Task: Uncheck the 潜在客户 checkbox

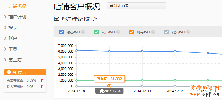Action: [x=61, y=32]
